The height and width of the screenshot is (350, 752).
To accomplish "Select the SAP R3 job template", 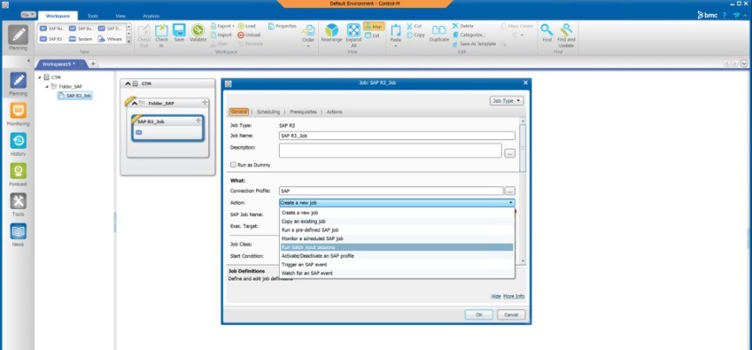I will click(x=51, y=39).
